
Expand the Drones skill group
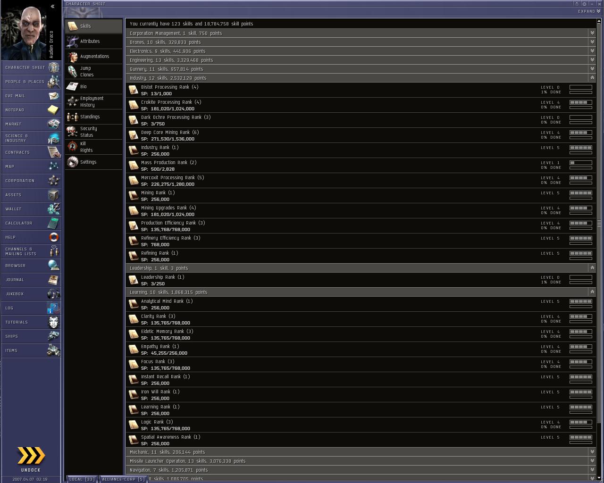click(592, 42)
